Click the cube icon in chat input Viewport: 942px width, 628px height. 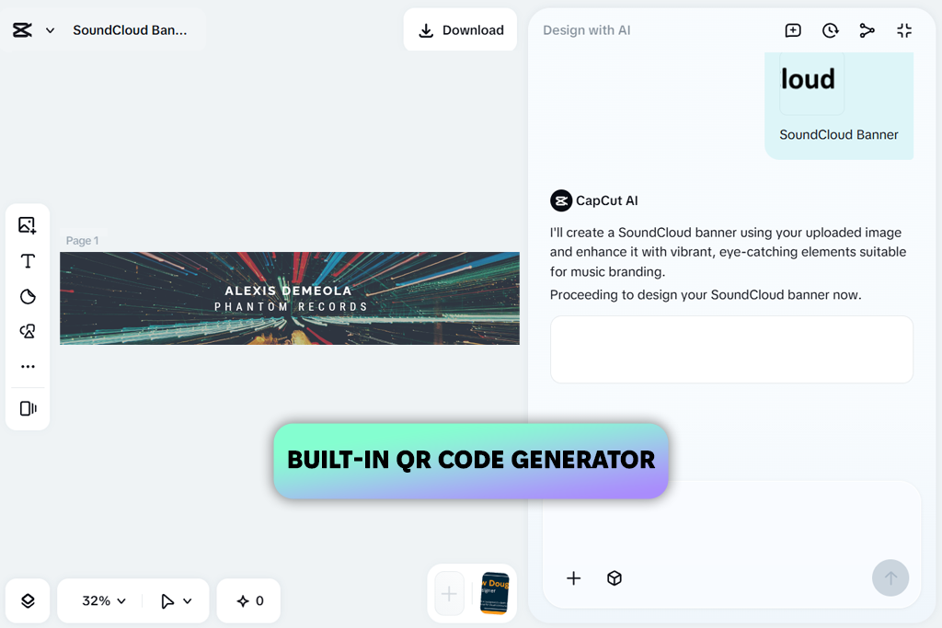(614, 578)
